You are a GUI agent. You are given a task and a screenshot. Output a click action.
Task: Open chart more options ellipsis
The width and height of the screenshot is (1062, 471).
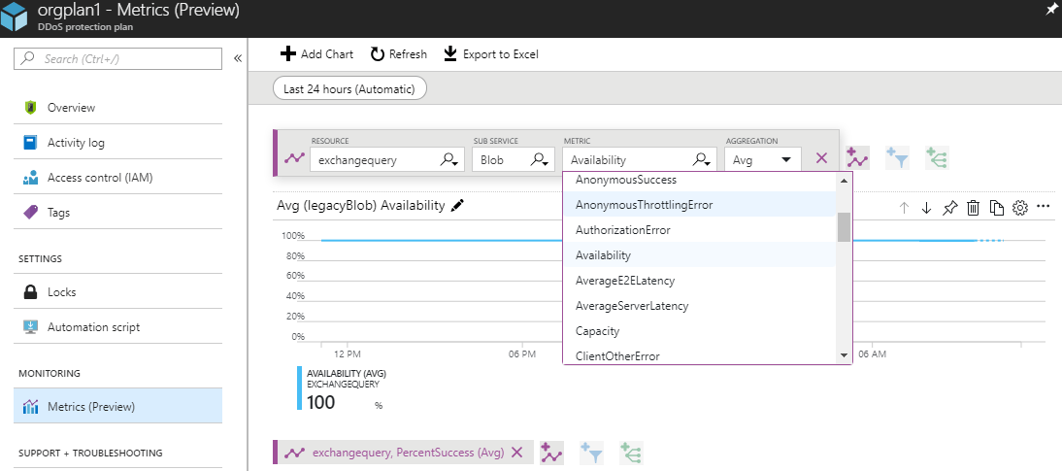click(x=1043, y=206)
